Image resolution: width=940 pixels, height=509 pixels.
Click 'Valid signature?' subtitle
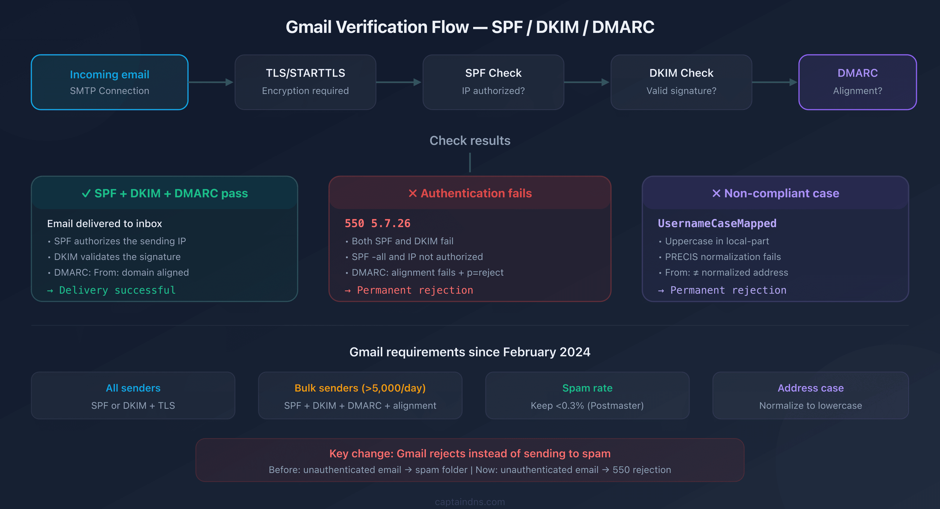[681, 91]
